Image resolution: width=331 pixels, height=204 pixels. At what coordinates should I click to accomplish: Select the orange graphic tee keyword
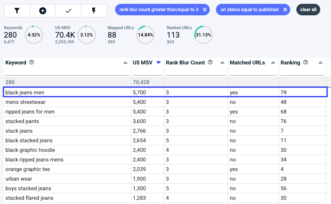coord(28,169)
